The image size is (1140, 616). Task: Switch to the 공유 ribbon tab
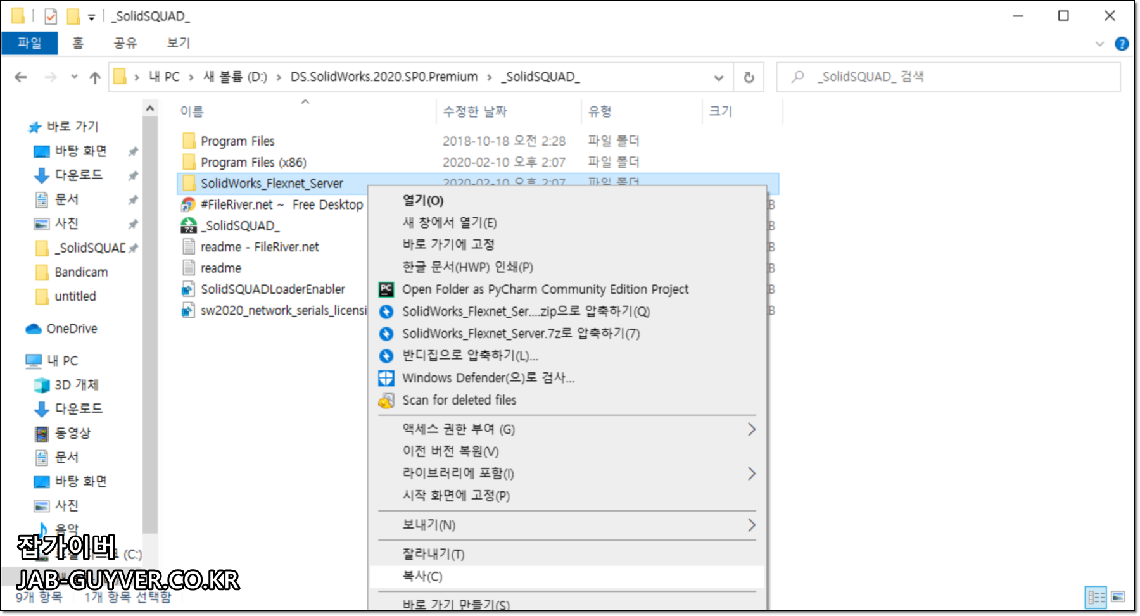click(x=125, y=43)
